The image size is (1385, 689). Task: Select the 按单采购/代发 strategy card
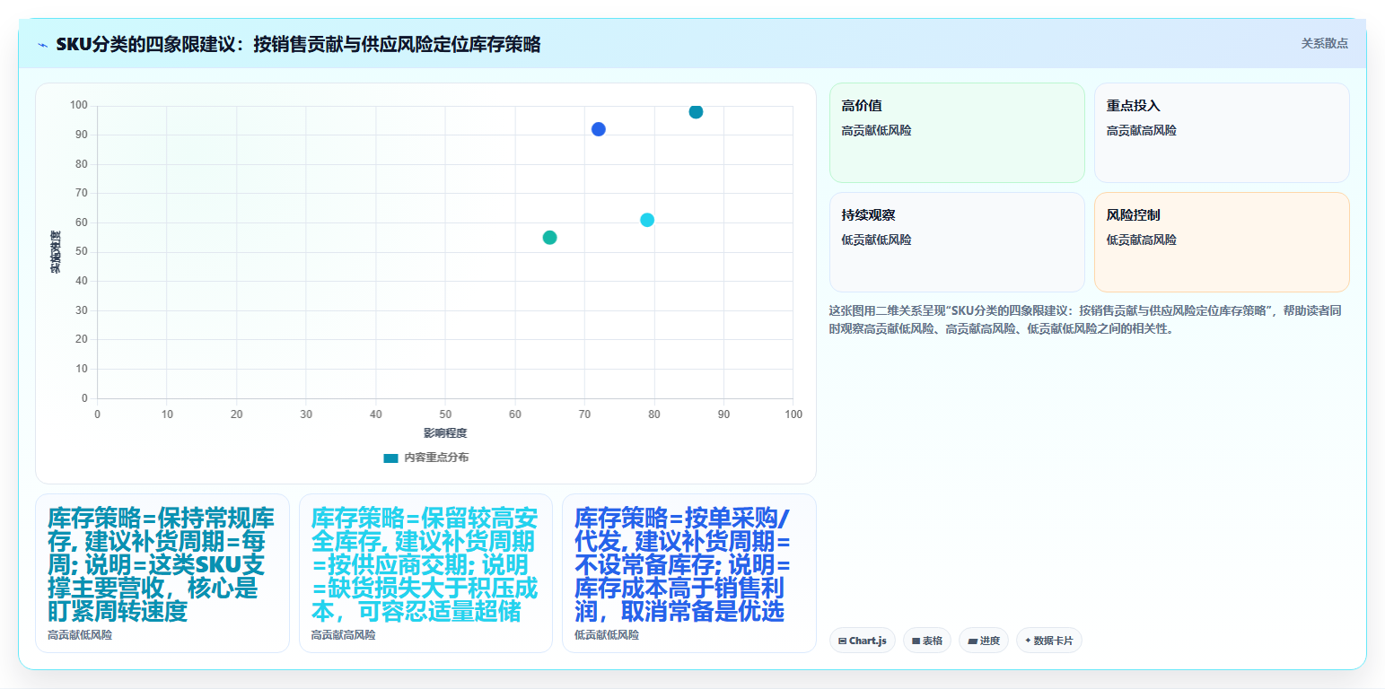pos(689,573)
